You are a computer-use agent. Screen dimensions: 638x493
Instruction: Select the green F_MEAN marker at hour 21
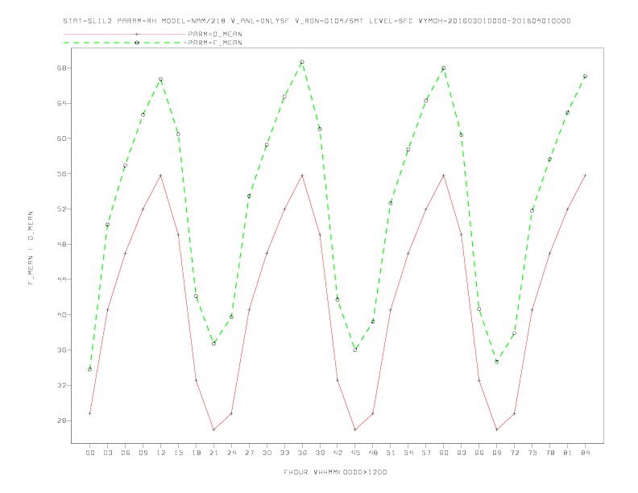pos(213,344)
